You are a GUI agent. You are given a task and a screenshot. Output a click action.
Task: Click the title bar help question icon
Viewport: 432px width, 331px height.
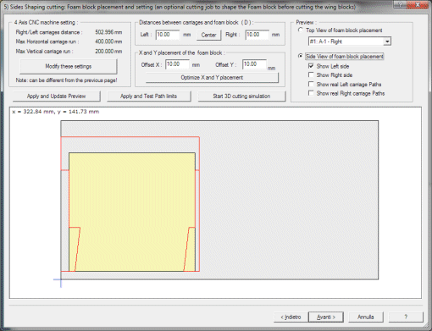[400, 4]
